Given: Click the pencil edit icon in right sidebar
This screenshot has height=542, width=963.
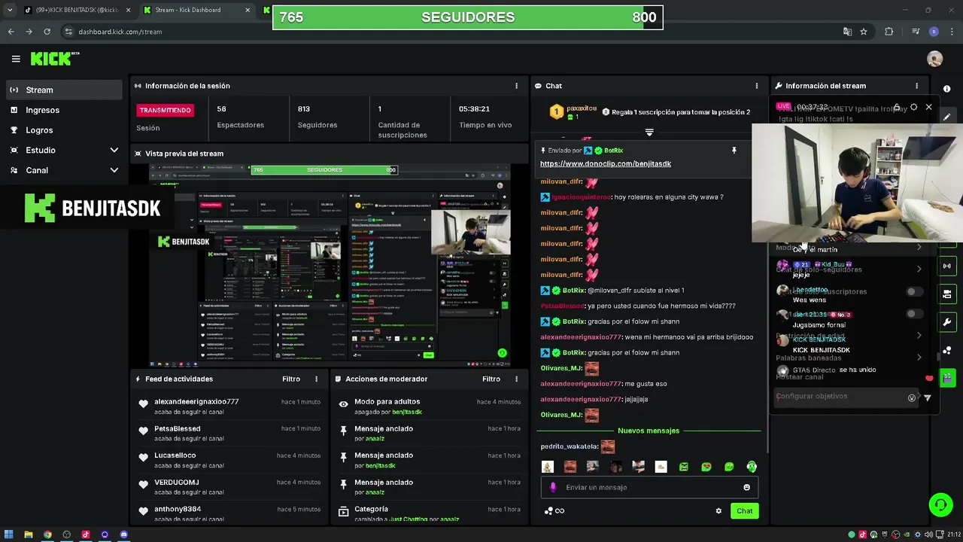Looking at the screenshot, I should (x=946, y=117).
